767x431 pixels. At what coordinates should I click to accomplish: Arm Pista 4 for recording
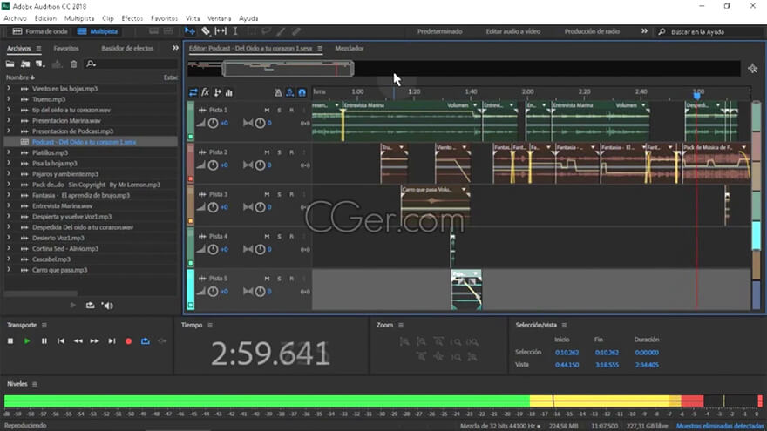(x=291, y=237)
